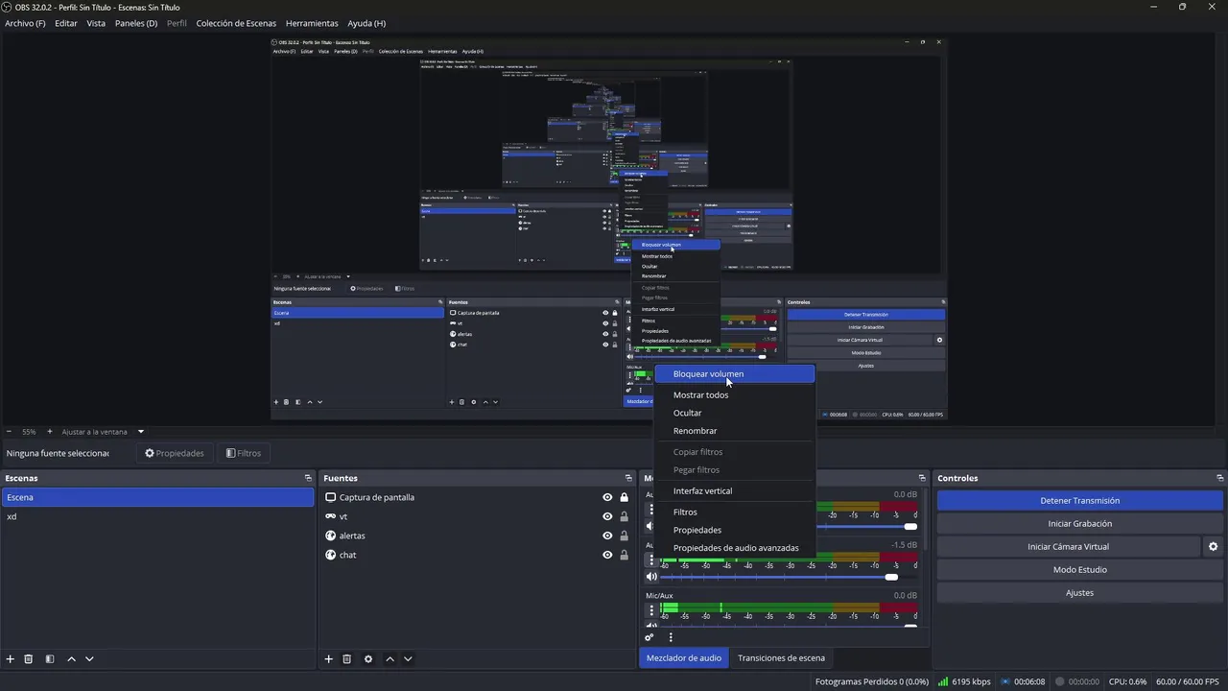Choose Mostrar todos in the context menu

(735, 395)
